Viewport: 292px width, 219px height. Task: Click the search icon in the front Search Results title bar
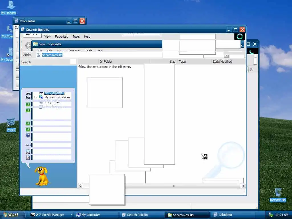tap(23, 29)
